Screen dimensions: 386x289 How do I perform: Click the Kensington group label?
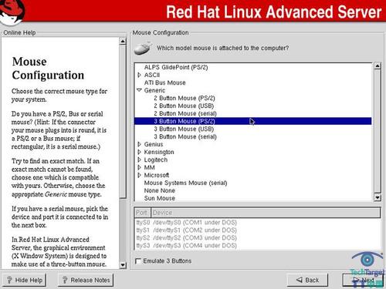pos(159,152)
